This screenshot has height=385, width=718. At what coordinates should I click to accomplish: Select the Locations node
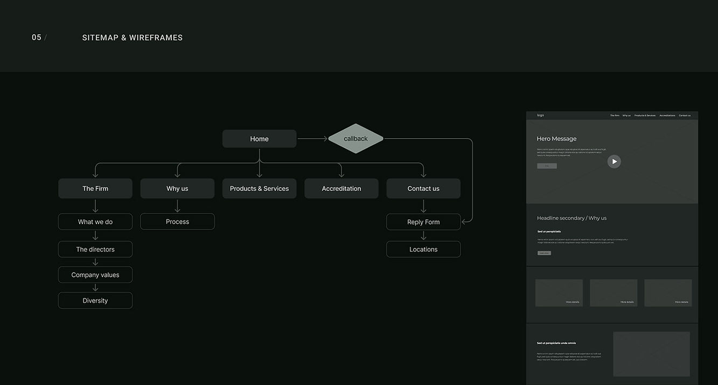(x=423, y=249)
